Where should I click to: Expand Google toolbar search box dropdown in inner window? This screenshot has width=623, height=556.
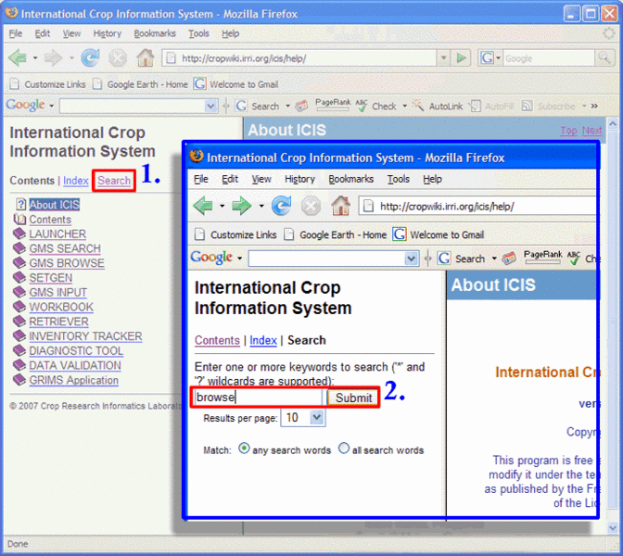coord(412,259)
